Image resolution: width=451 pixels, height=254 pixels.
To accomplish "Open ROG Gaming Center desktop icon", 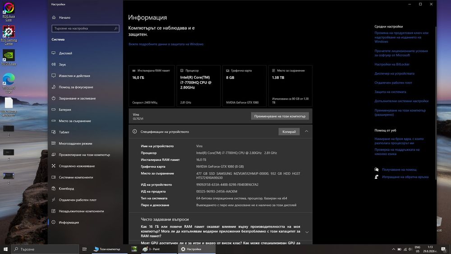I will coord(9,35).
